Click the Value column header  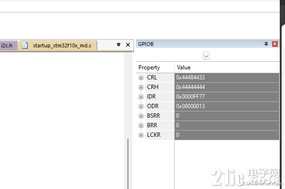coord(227,67)
